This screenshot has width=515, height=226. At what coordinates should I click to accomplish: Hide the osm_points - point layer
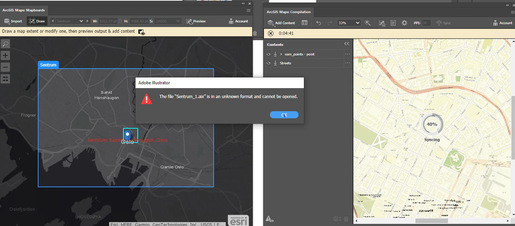point(269,54)
